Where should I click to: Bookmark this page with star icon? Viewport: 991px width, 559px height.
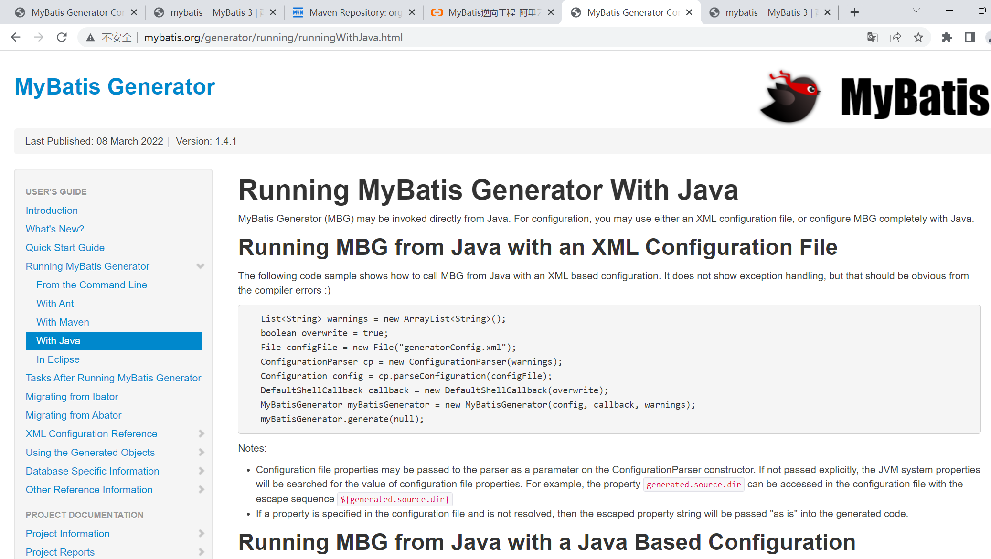918,37
